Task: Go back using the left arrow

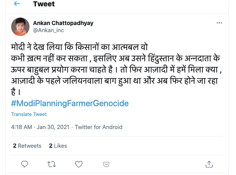Action: (17, 4)
